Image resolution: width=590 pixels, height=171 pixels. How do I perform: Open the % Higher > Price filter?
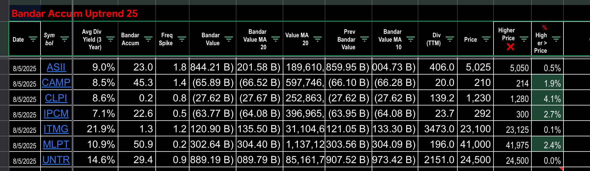pyautogui.click(x=556, y=39)
